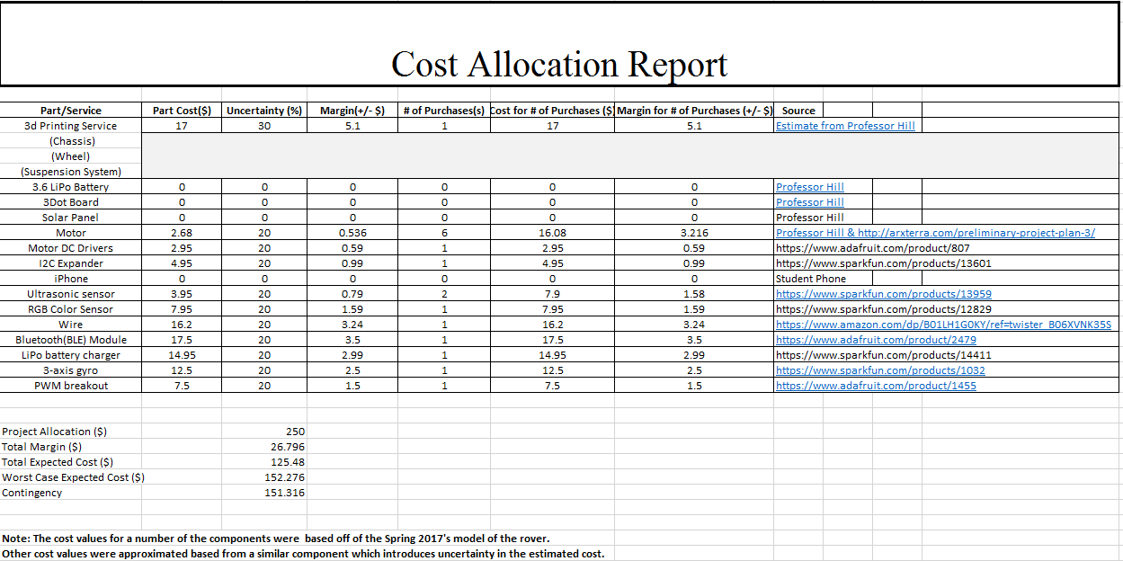Select the Total Margin value 26.796
Image resolution: width=1123 pixels, height=561 pixels.
coord(288,447)
